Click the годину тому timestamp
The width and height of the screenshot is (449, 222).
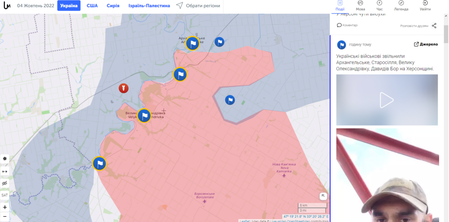pos(360,44)
